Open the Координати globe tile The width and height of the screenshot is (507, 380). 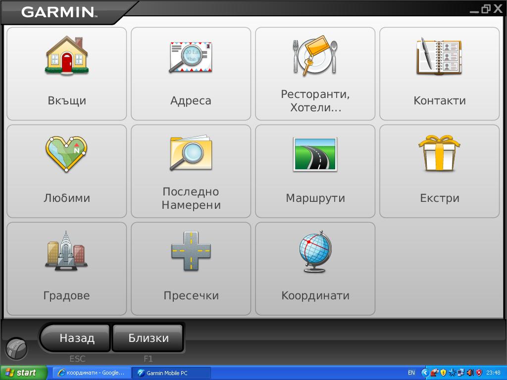point(315,269)
